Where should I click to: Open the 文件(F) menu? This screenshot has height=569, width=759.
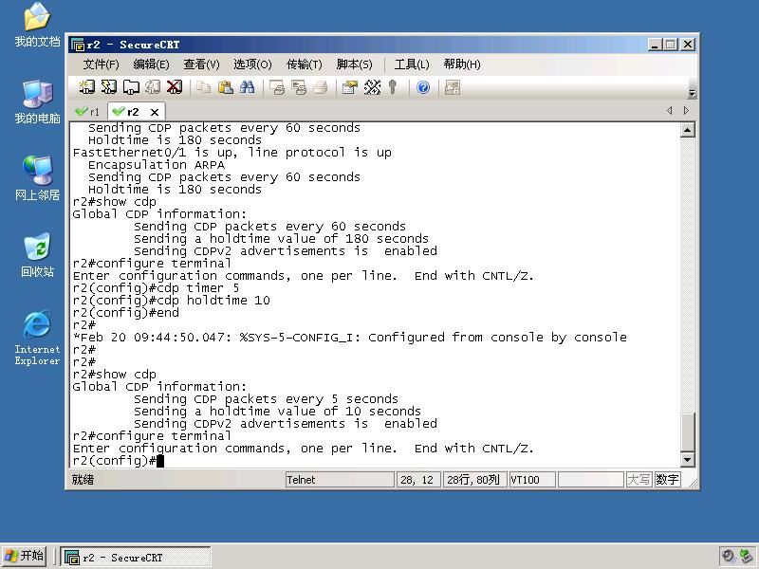101,64
